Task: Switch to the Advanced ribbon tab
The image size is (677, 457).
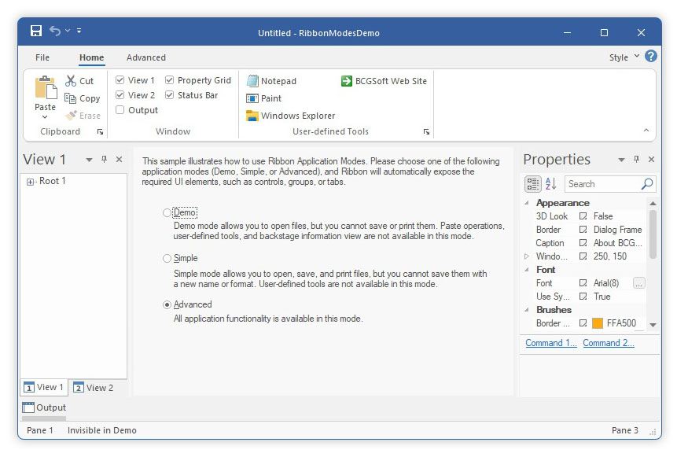Action: click(146, 57)
